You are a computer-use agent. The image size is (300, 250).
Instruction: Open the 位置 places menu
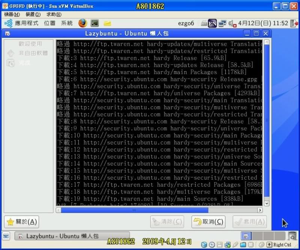tap(49, 23)
